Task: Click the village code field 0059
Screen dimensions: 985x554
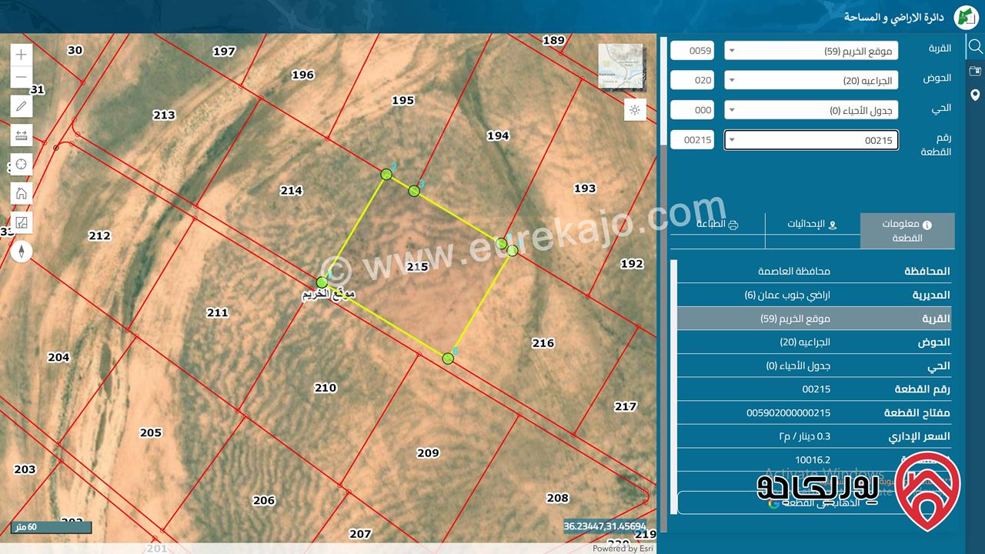Action: coord(692,51)
